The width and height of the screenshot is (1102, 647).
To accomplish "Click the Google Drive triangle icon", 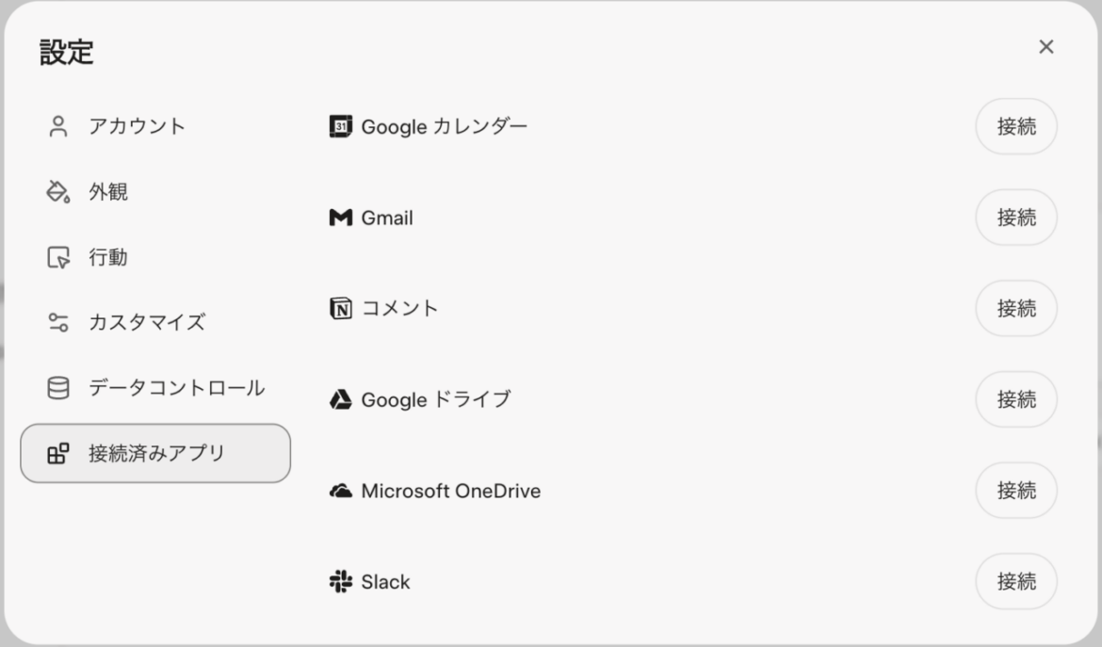I will click(x=340, y=400).
